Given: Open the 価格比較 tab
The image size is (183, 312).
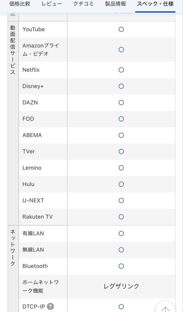Looking at the screenshot, I should [20, 4].
